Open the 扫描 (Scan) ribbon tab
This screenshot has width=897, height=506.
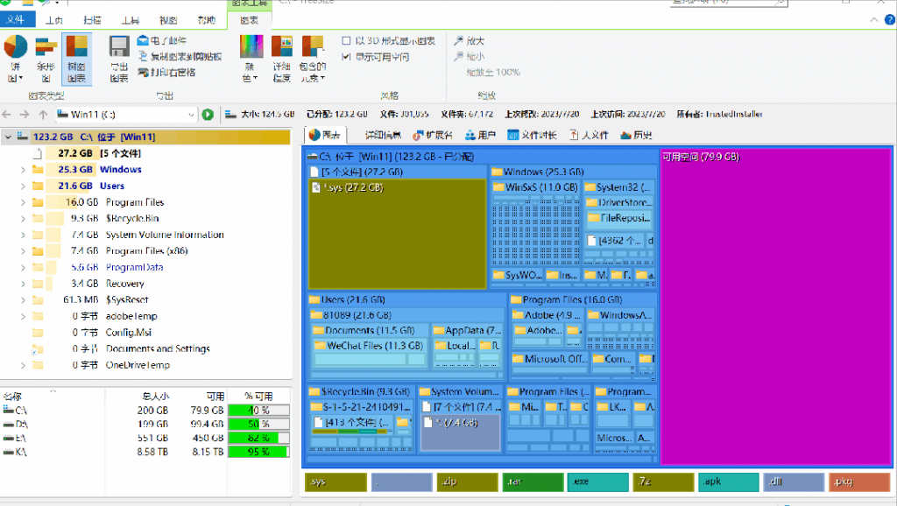91,19
